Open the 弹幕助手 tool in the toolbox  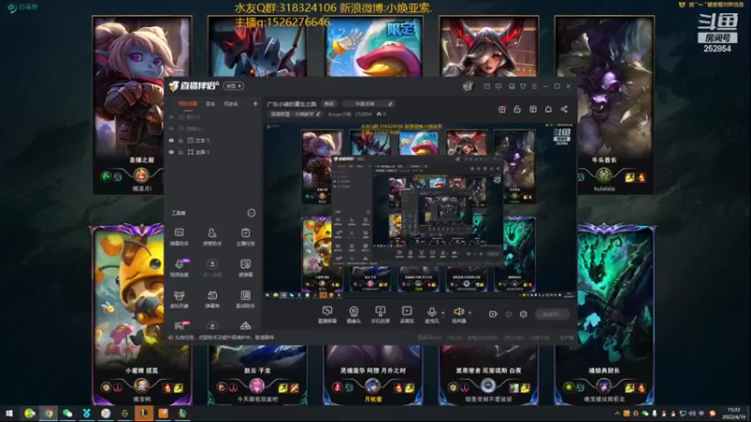pos(179,236)
